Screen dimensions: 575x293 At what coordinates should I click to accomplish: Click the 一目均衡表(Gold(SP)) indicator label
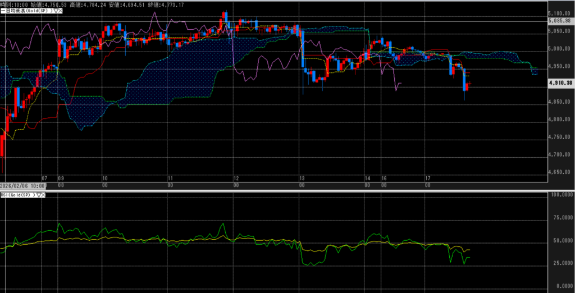coord(25,11)
